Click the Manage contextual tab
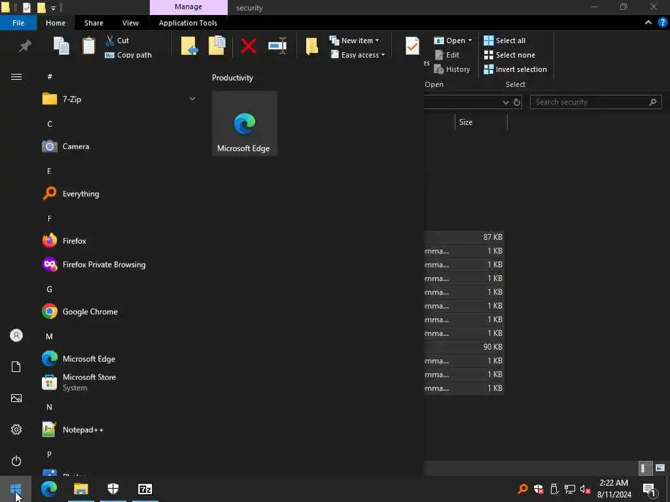The height and width of the screenshot is (502, 670). [x=188, y=7]
